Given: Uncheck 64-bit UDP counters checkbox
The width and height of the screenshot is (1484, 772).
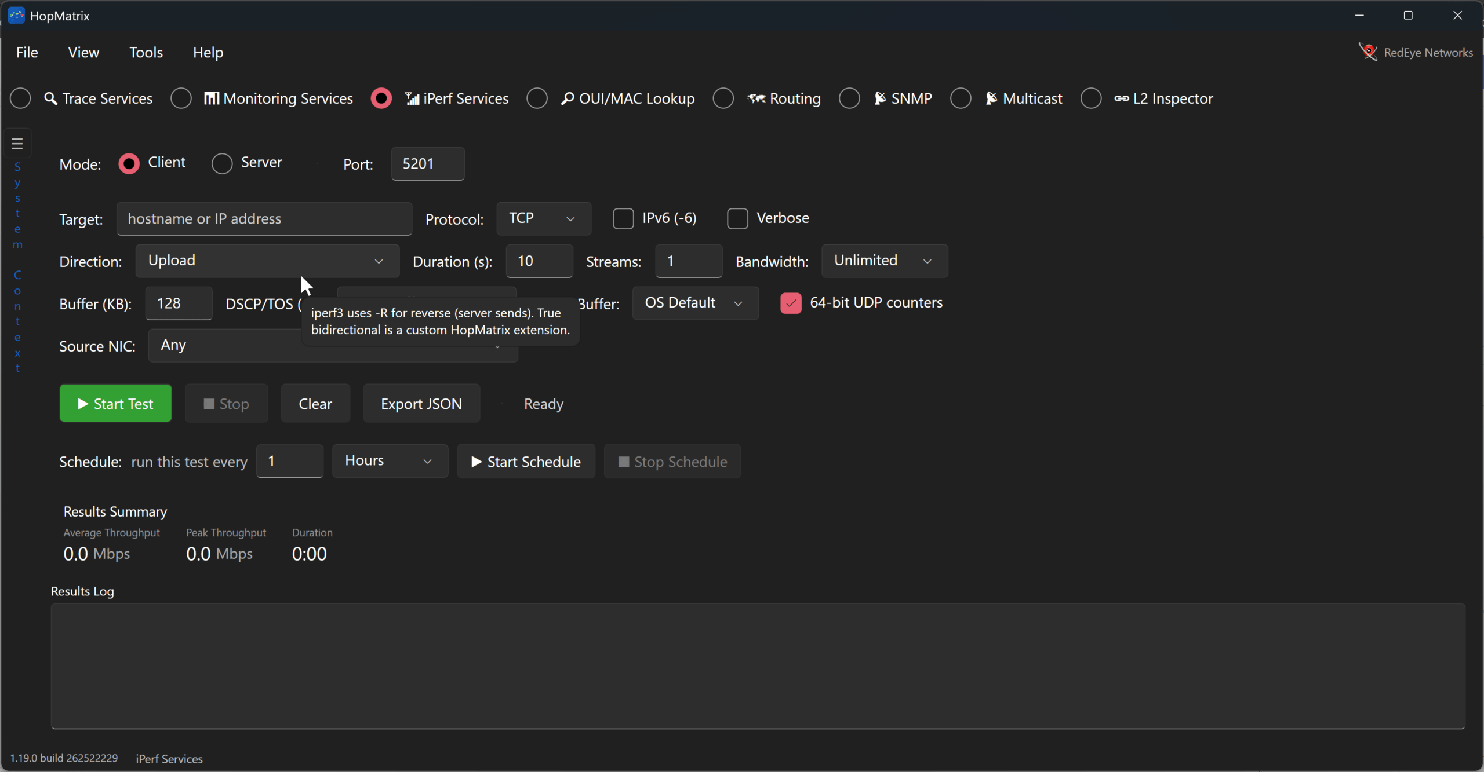Looking at the screenshot, I should pos(791,303).
